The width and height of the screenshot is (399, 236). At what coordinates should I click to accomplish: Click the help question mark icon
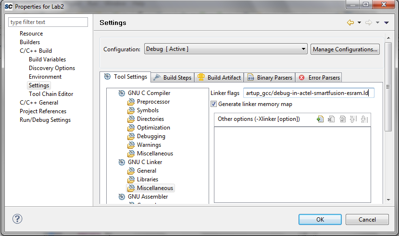17,219
